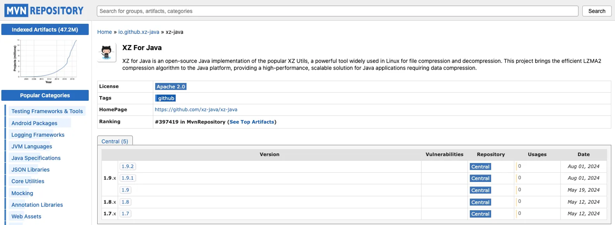Image resolution: width=615 pixels, height=225 pixels.
Task: Click the Central badge for version 1.7
Action: 480,214
